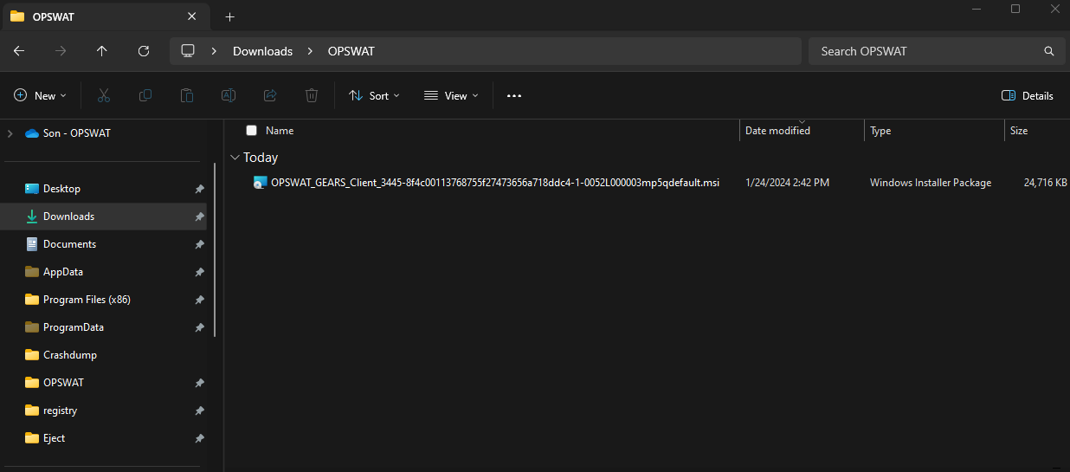Close the OPSWAT tab
Image resolution: width=1070 pixels, height=472 pixels.
[192, 16]
